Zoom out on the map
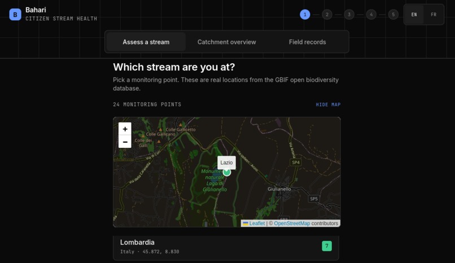Viewport: 455px width, 263px height. point(125,142)
